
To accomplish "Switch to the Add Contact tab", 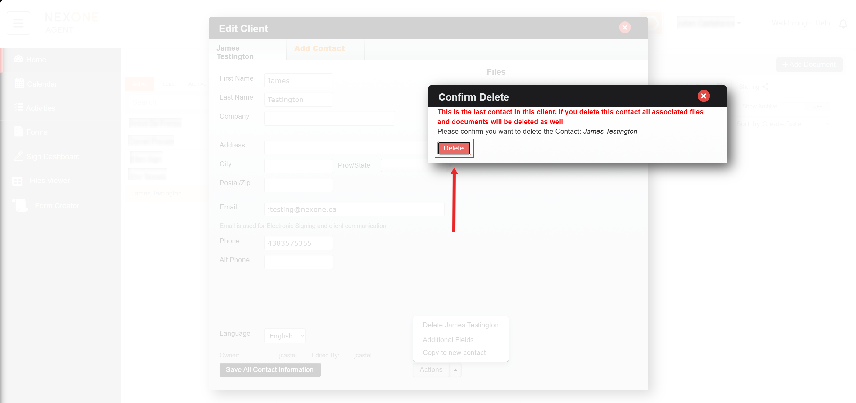I will click(x=319, y=48).
